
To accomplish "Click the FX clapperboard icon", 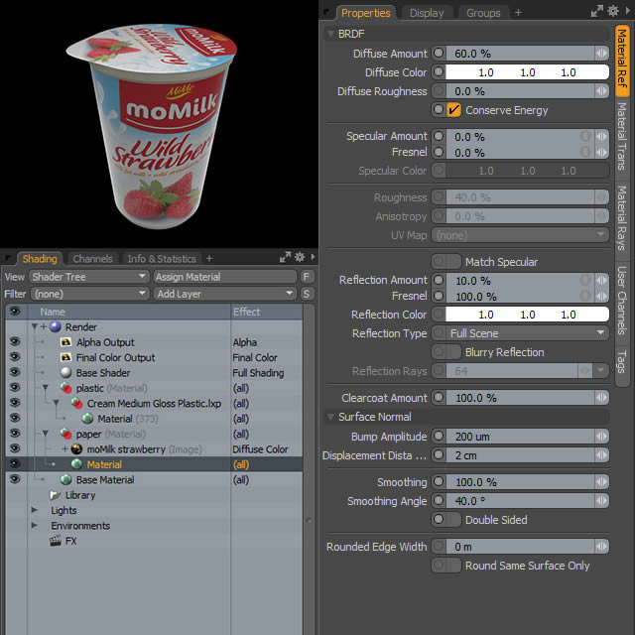I will (x=56, y=541).
